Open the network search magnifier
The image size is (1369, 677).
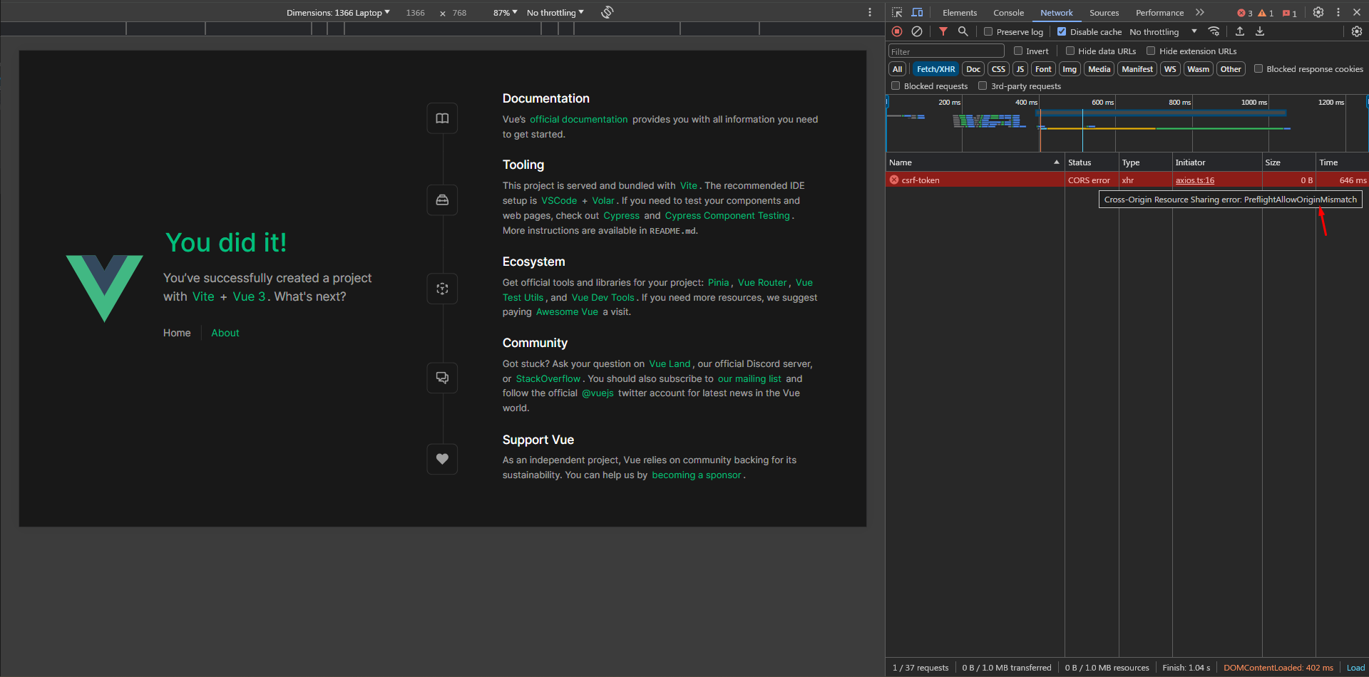pos(963,31)
